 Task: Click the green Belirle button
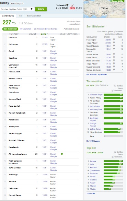41,9
